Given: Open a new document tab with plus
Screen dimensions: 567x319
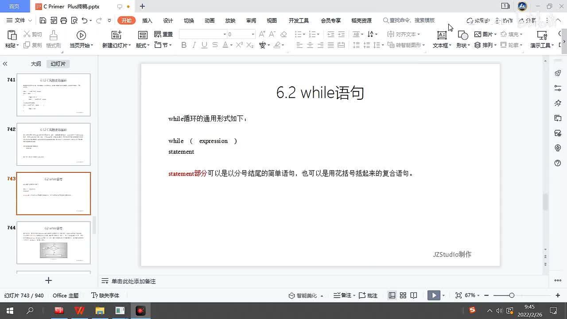Looking at the screenshot, I should point(142,6).
